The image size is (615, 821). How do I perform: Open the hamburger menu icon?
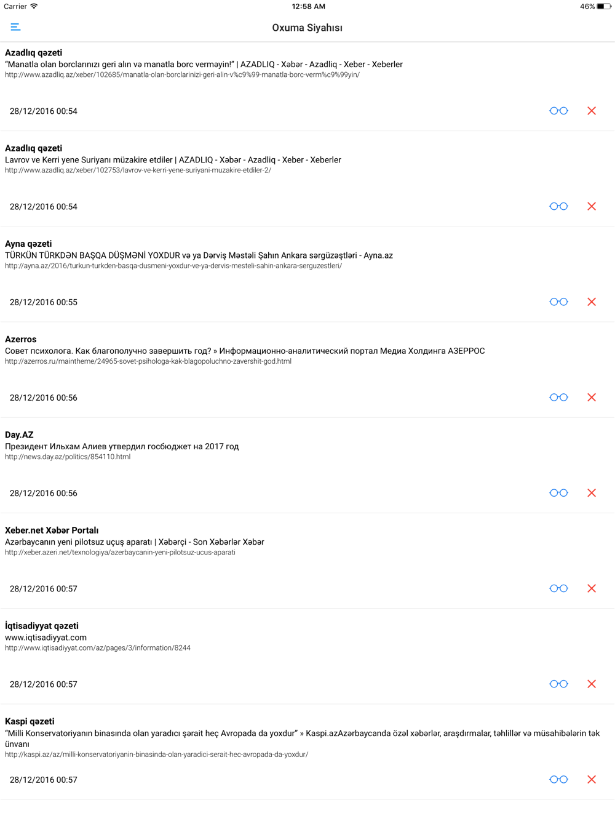click(x=15, y=27)
